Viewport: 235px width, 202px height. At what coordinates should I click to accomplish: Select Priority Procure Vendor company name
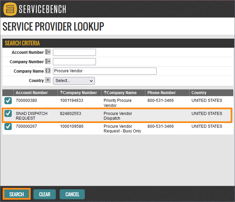click(117, 103)
